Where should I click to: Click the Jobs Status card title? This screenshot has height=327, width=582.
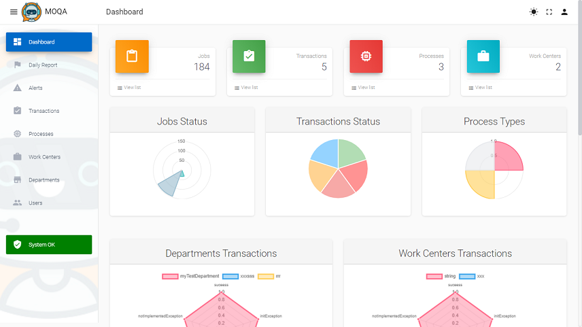pyautogui.click(x=182, y=122)
